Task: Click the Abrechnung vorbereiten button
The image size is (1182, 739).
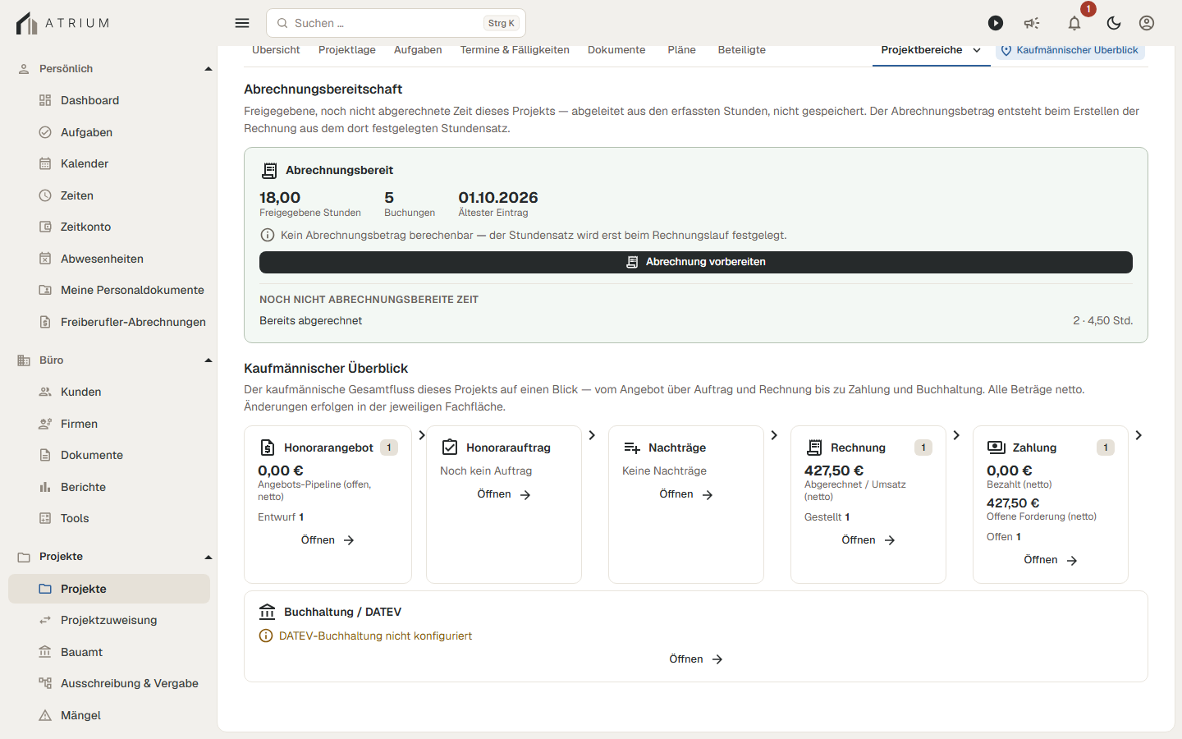Action: click(696, 262)
